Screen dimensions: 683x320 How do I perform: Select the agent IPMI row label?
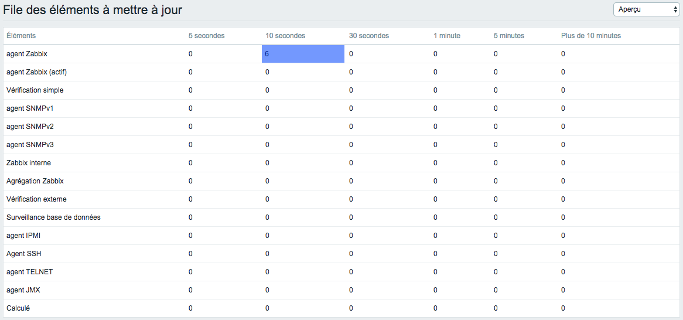pos(23,236)
